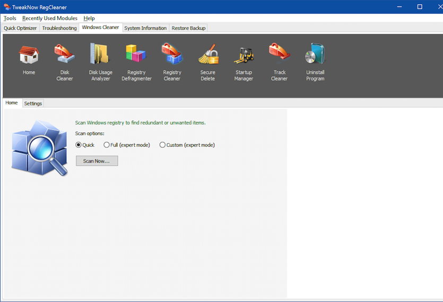Switch to the Troubleshooting tab

tap(59, 28)
